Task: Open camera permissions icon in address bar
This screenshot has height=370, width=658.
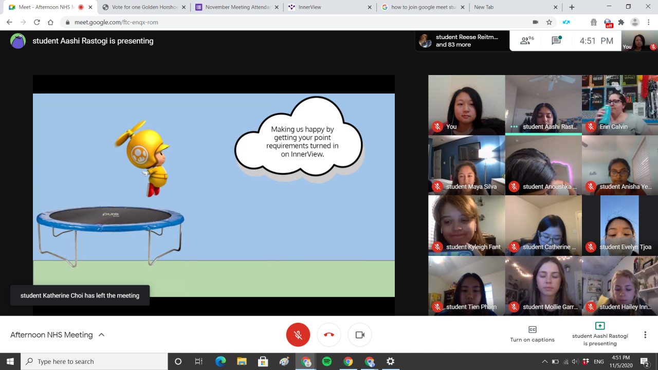Action: (x=535, y=22)
